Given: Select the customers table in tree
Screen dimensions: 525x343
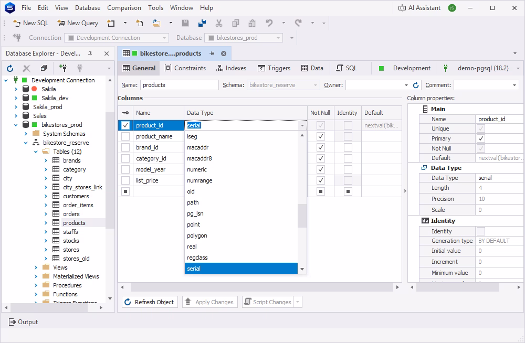Looking at the screenshot, I should (76, 196).
